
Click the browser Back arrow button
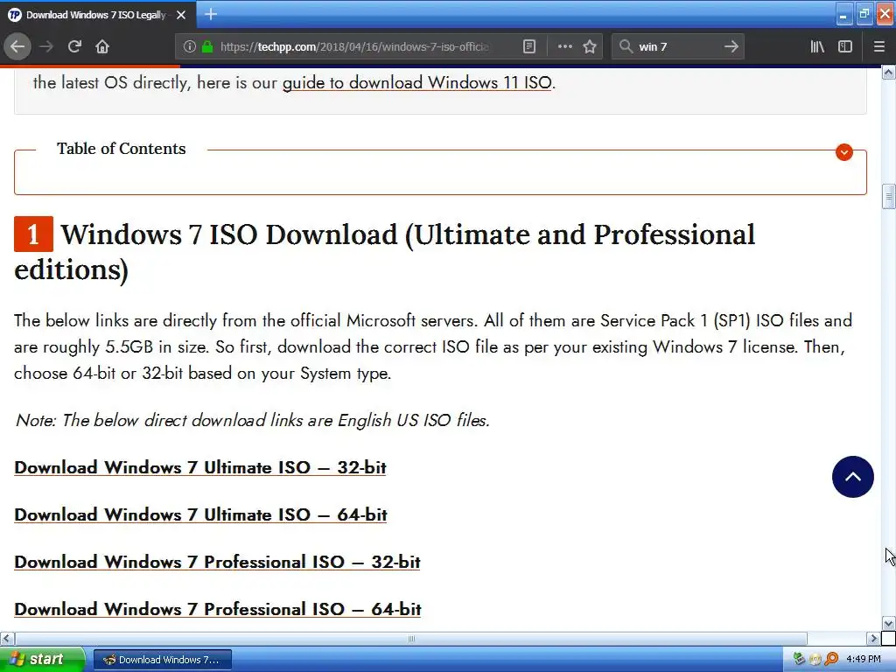click(17, 46)
